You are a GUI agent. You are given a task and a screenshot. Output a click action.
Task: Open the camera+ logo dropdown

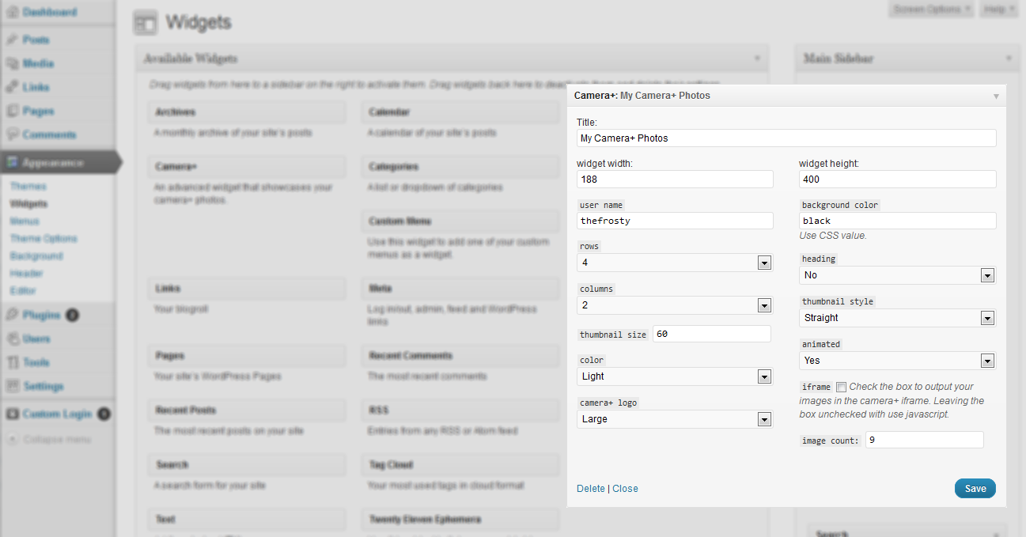[x=675, y=419]
